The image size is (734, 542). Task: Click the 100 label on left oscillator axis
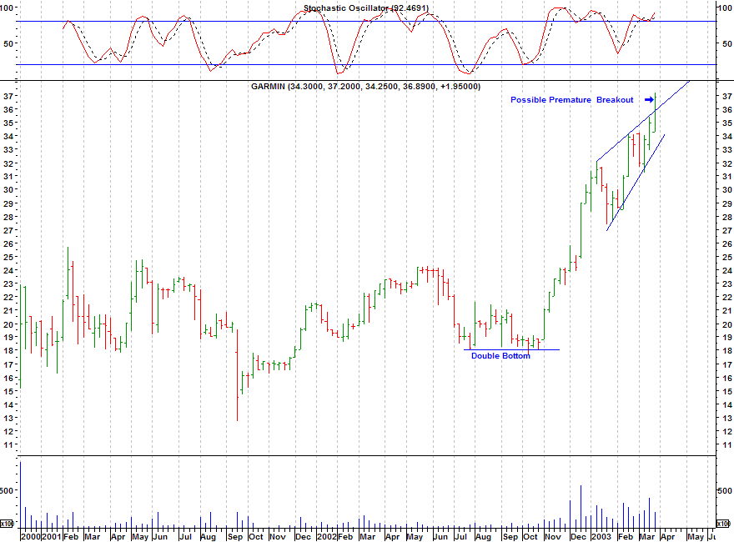click(7, 8)
